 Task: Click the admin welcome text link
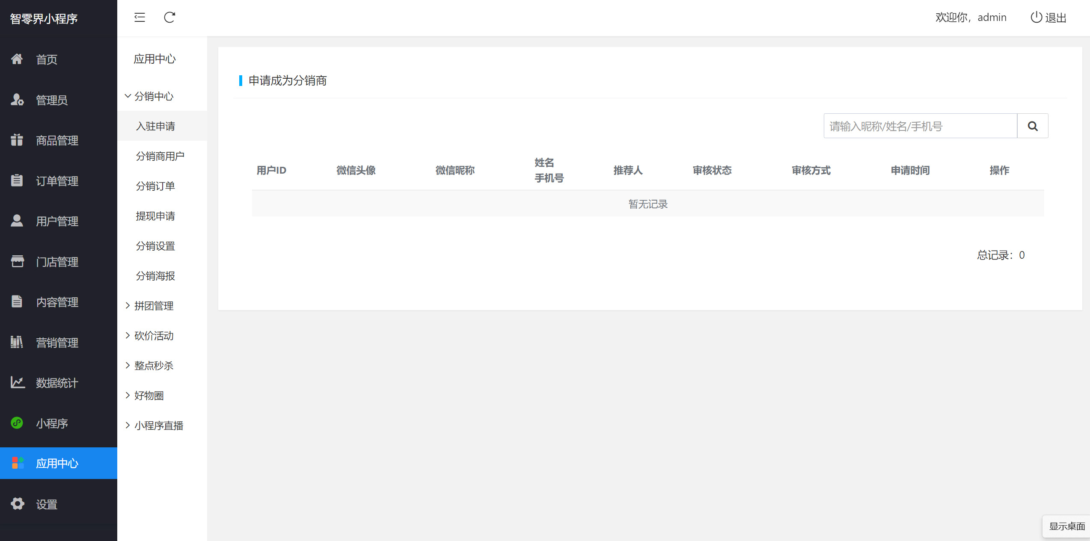tap(971, 18)
